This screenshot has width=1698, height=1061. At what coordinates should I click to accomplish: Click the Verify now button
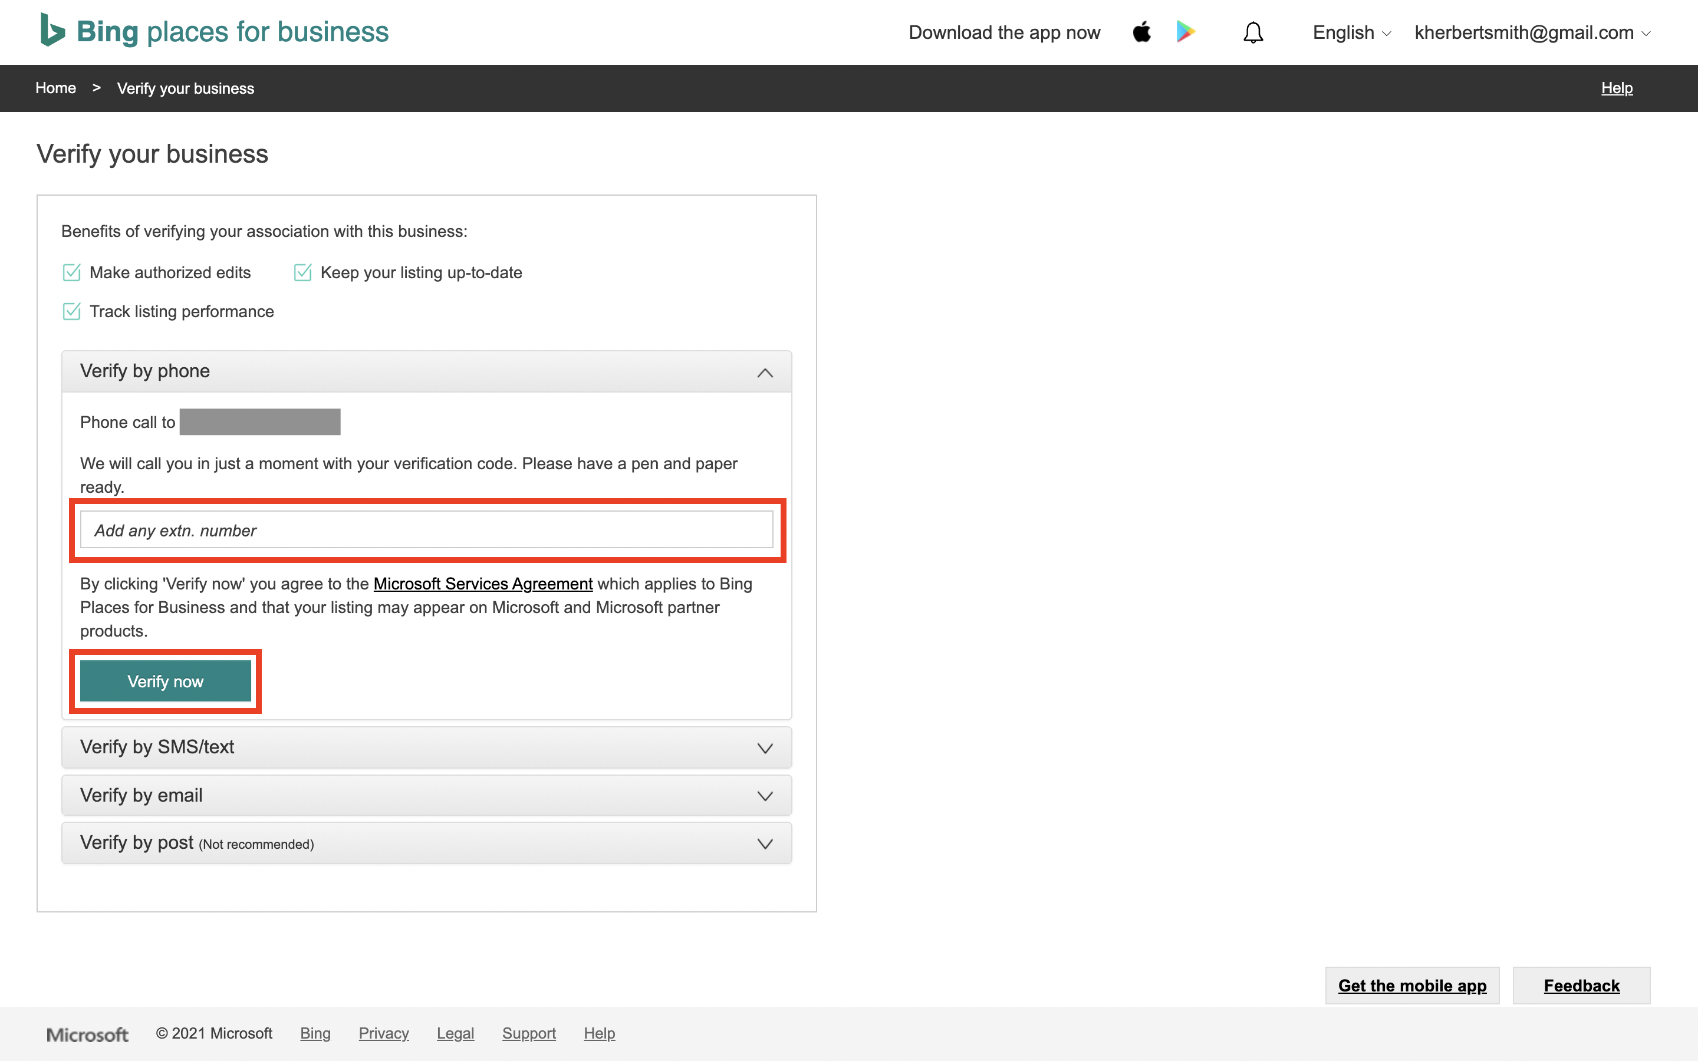tap(166, 681)
